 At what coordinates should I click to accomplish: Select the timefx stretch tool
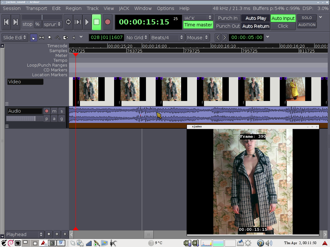pyautogui.click(x=66, y=38)
